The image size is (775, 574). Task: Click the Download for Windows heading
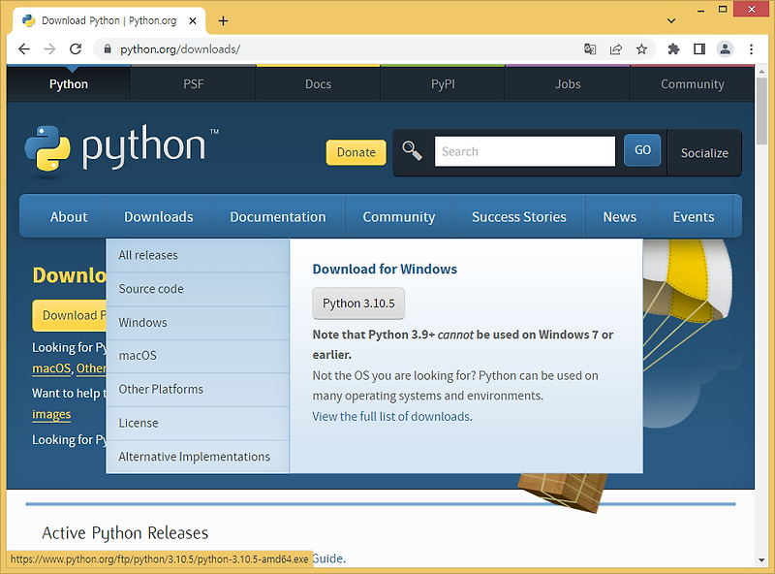pyautogui.click(x=385, y=270)
